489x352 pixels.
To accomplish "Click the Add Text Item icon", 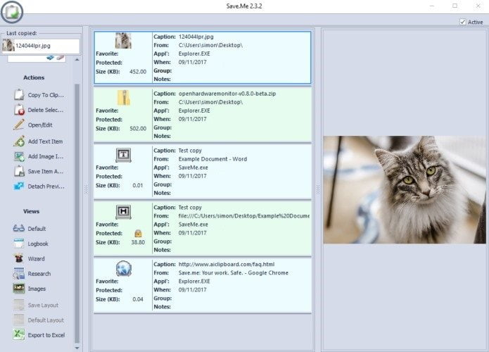I will pos(19,141).
